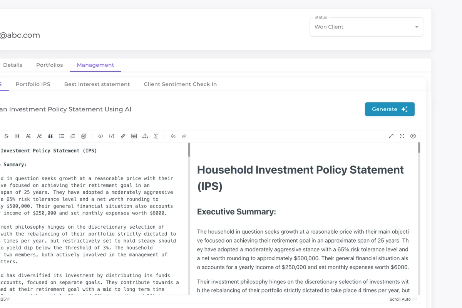Undo the last edit
Viewport: 462px width, 308px height.
point(173,136)
